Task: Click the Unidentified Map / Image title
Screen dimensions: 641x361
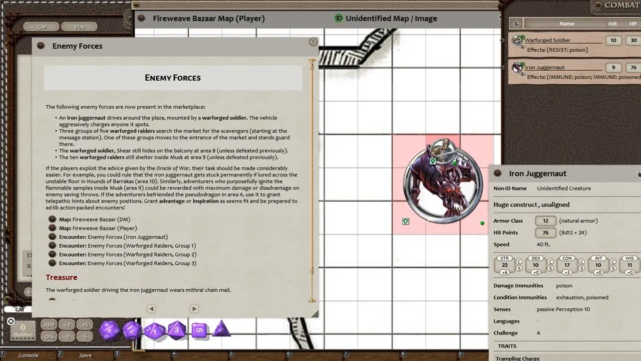Action: pyautogui.click(x=391, y=18)
